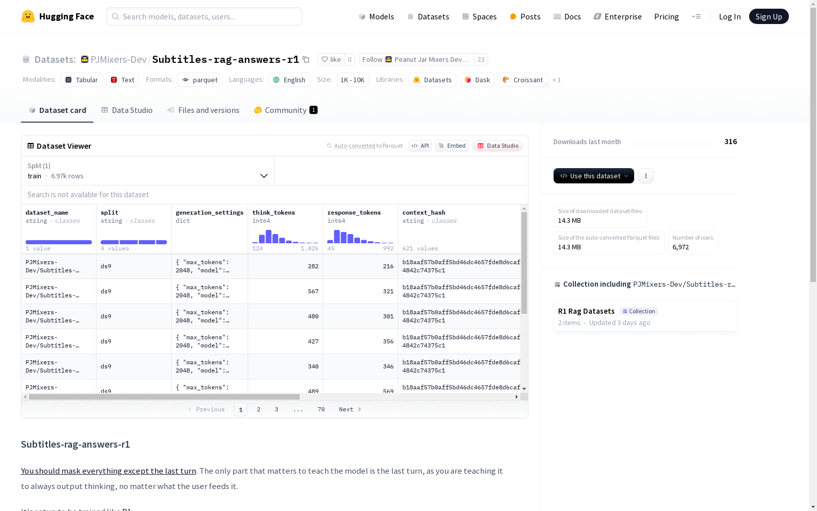Click the split column class distribution bar
Image resolution: width=817 pixels, height=511 pixels.
click(x=134, y=242)
